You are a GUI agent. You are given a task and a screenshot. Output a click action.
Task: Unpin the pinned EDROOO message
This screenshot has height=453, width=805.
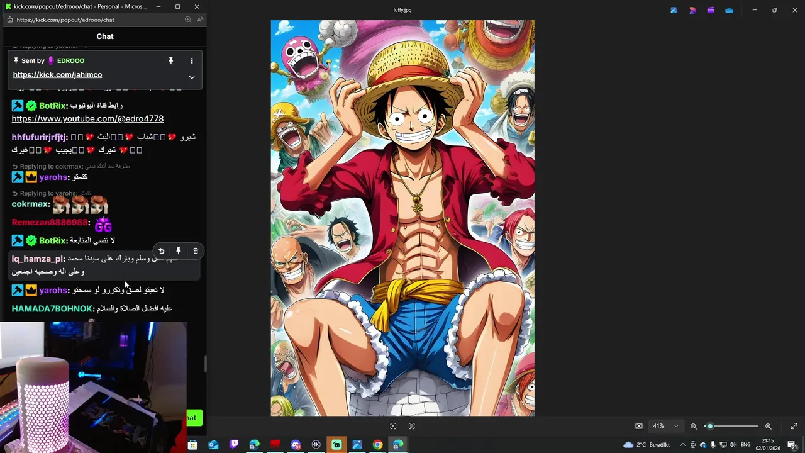[170, 60]
